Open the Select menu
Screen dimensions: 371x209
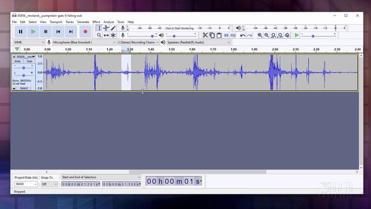pyautogui.click(x=32, y=22)
